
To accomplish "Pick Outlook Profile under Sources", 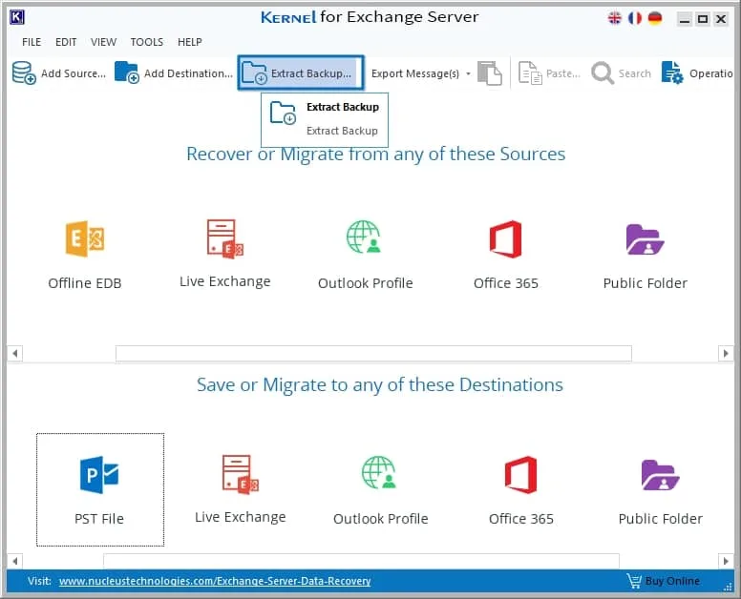I will [365, 255].
